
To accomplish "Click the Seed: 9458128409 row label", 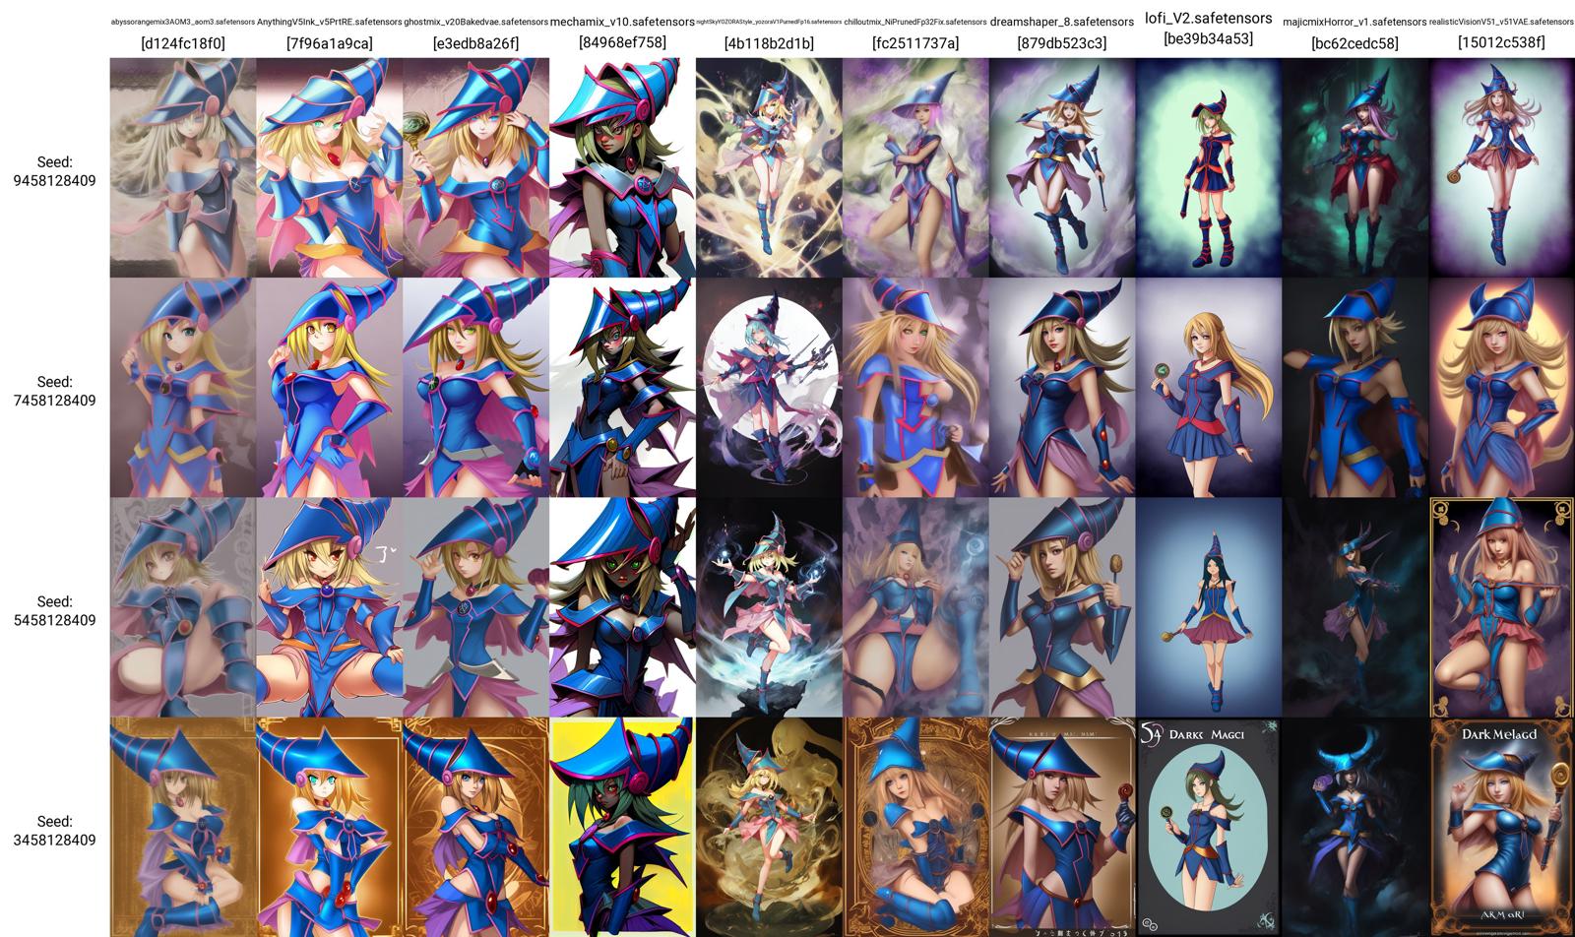I will click(54, 171).
